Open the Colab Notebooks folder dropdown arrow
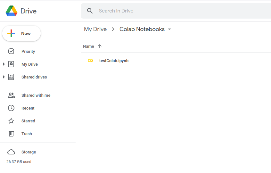 tap(169, 29)
